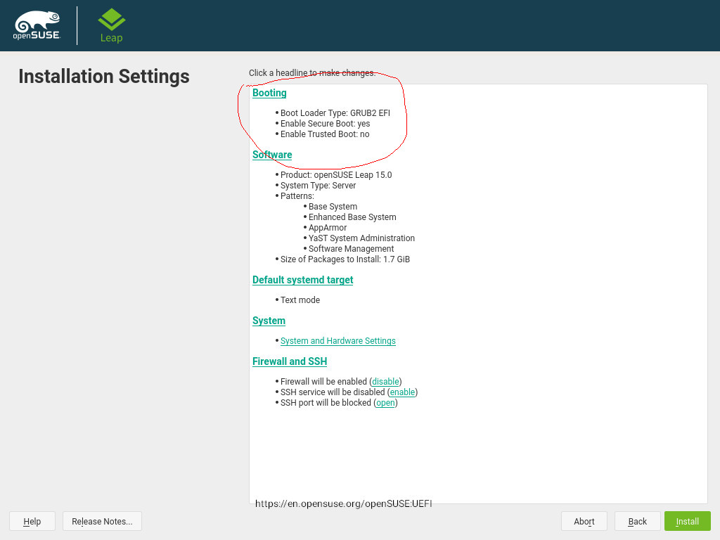Select the System Type: Server line
Image resolution: width=720 pixels, height=540 pixels.
click(319, 186)
